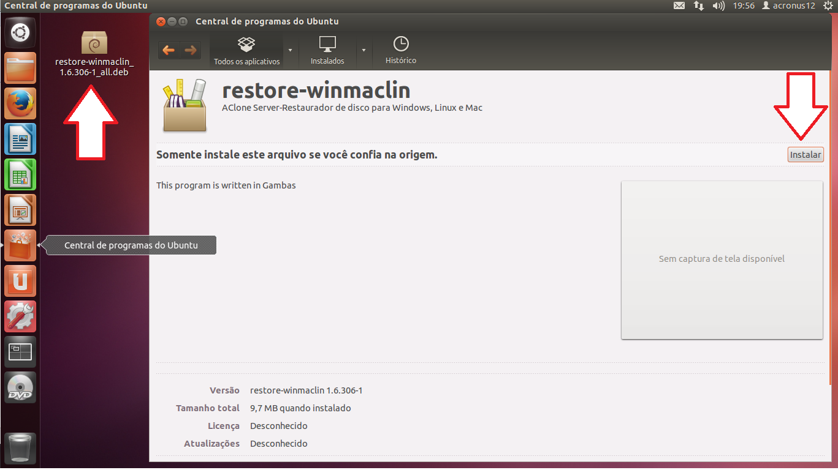Launch LibreOffice Impress from the launcher
This screenshot has height=470, width=838.
click(x=20, y=209)
